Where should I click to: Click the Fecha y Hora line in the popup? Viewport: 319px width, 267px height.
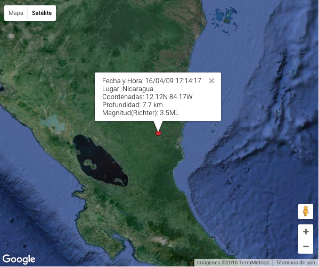[152, 81]
